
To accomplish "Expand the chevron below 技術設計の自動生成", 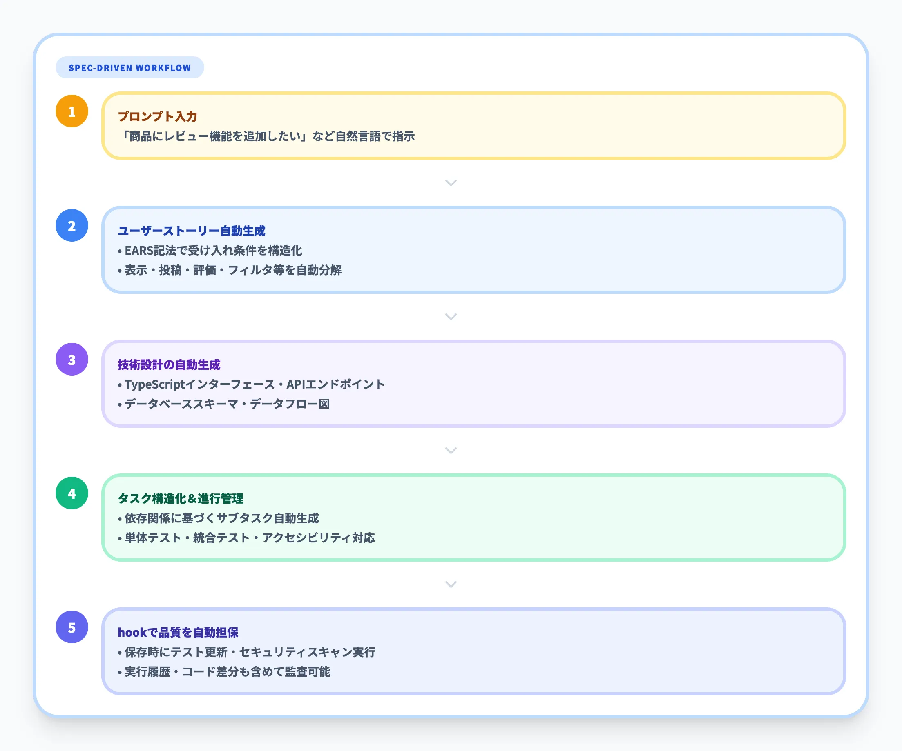I will [x=451, y=451].
